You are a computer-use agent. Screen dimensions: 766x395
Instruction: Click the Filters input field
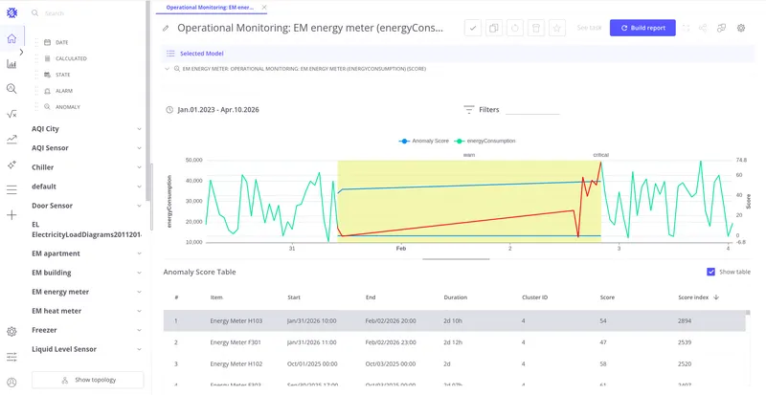[532, 110]
